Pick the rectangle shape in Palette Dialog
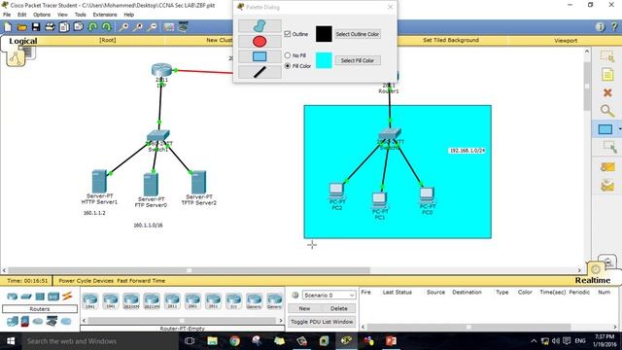622x350 pixels. pos(259,56)
